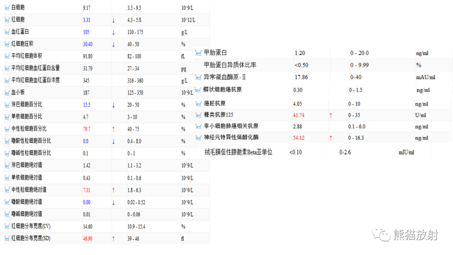Screen dimensions: 453x255
Task: Click the trend icon for 中性粒细胞百分比
Action: pyautogui.click(x=7, y=129)
